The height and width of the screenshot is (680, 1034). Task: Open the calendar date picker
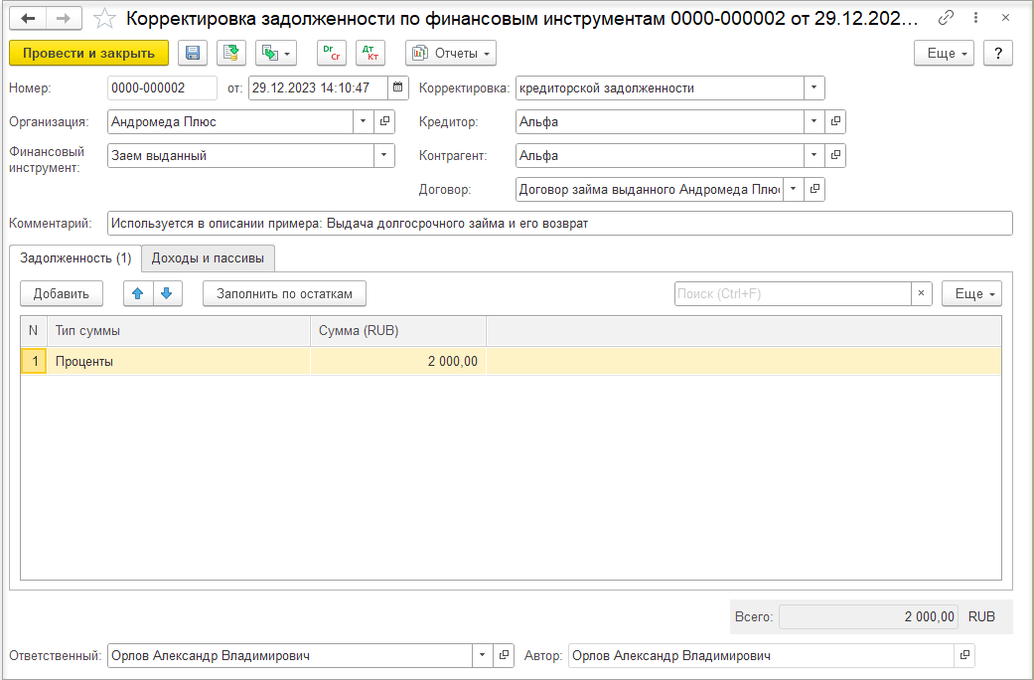[398, 87]
